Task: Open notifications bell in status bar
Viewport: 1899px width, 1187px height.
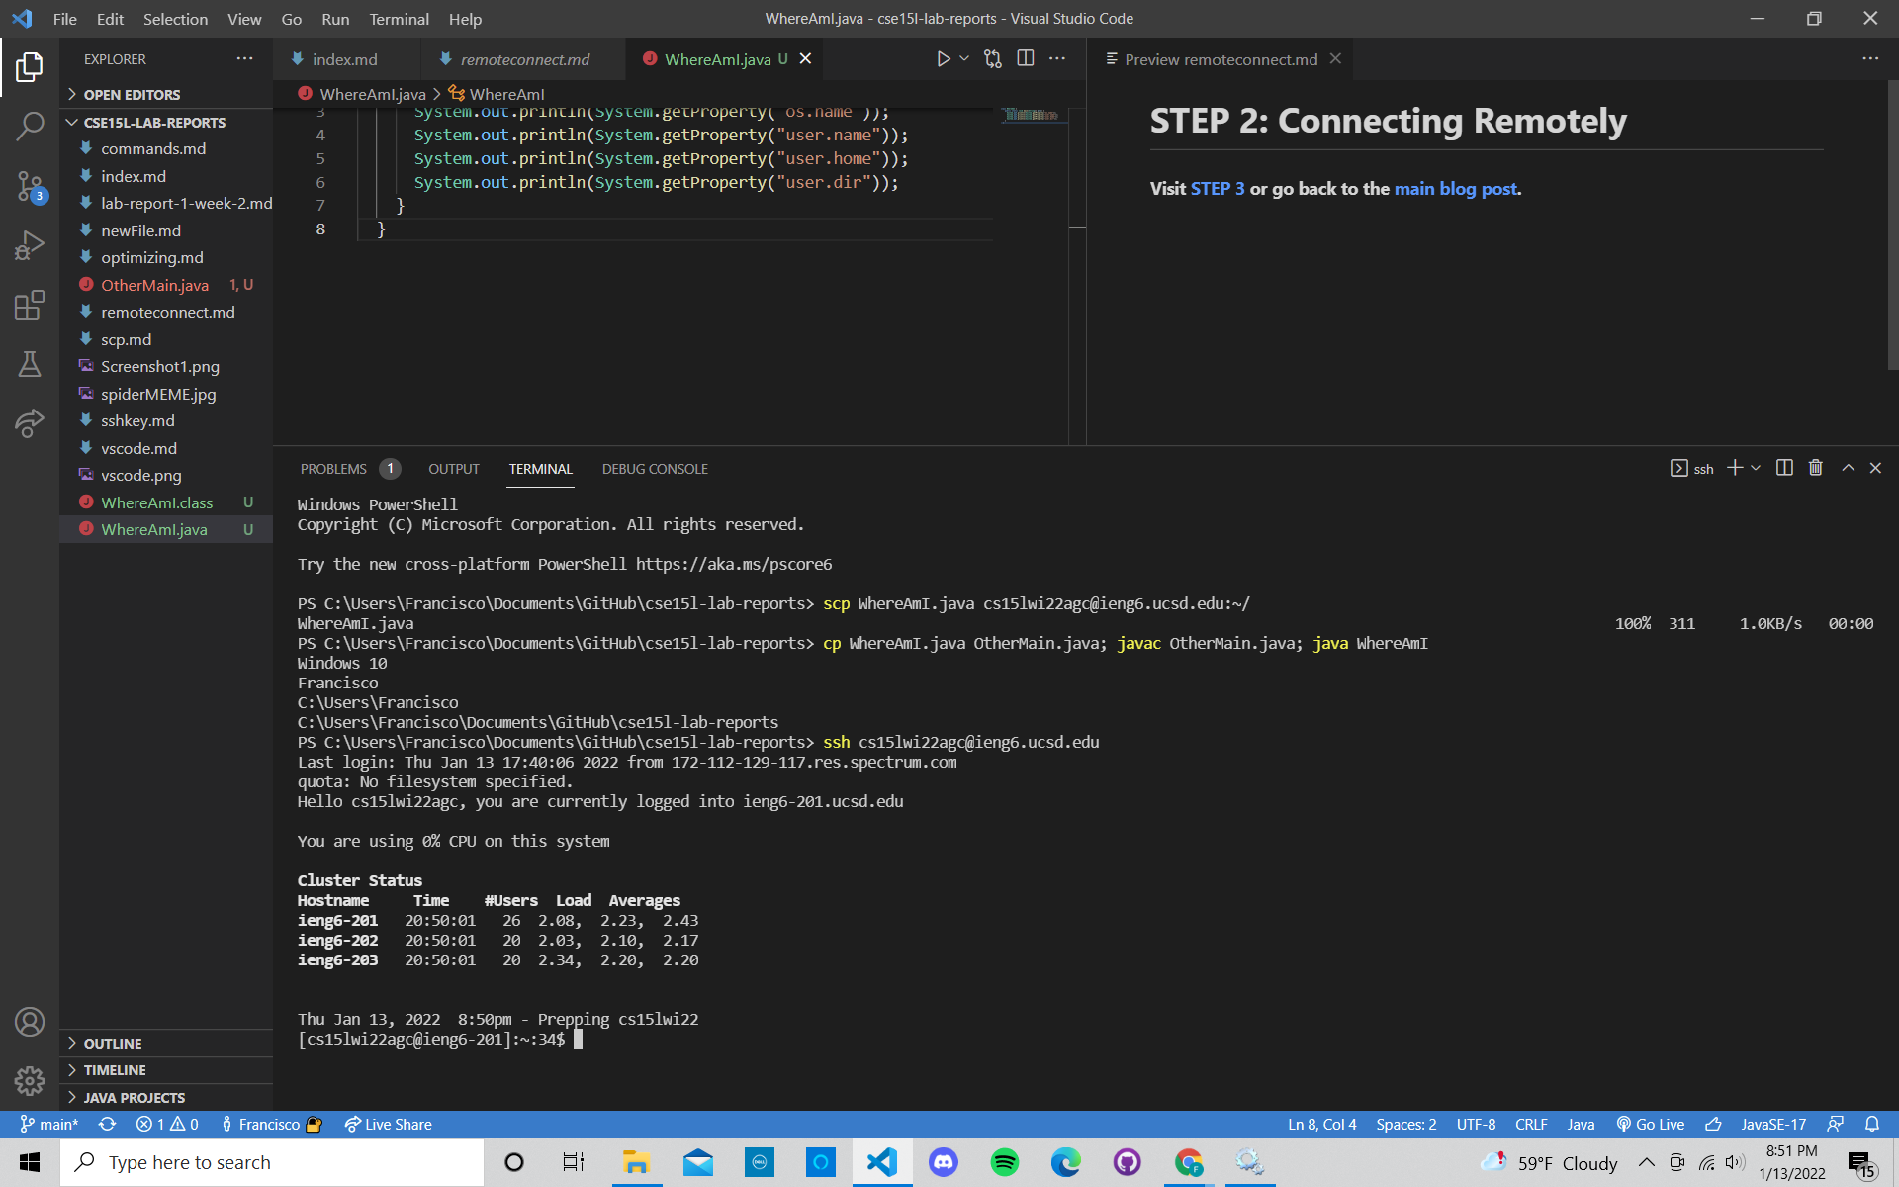Action: 1872,1125
